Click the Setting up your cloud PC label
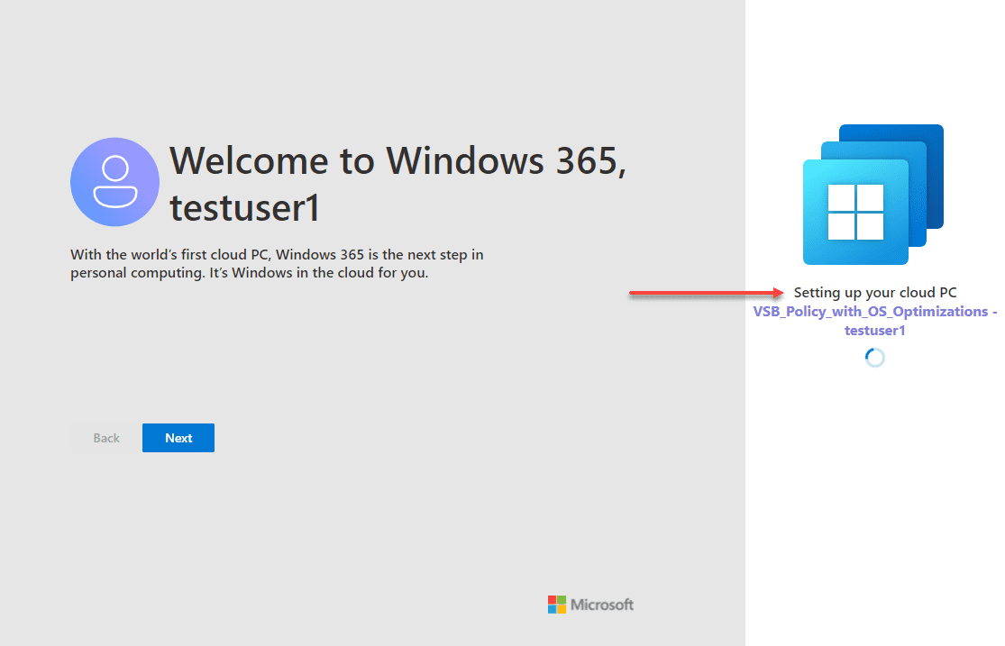This screenshot has height=646, width=1005. click(875, 292)
